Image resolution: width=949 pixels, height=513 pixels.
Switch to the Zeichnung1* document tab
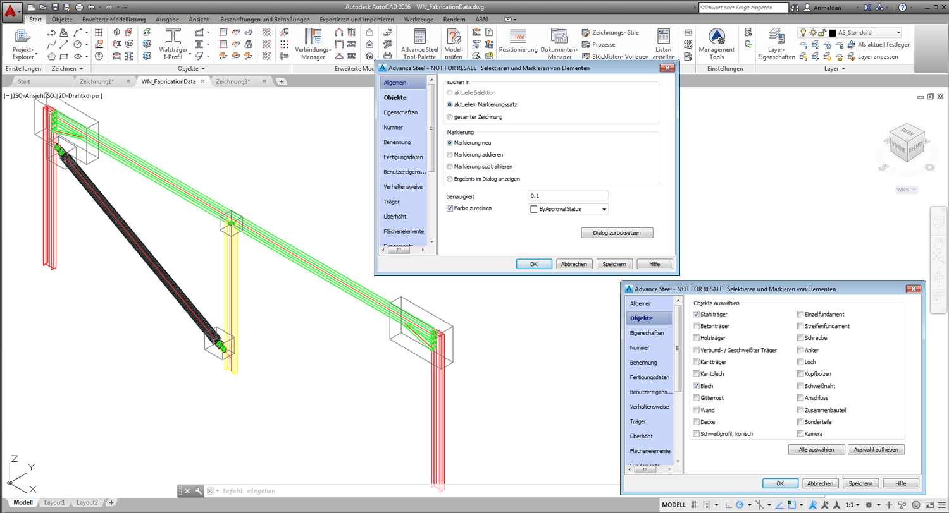[97, 81]
